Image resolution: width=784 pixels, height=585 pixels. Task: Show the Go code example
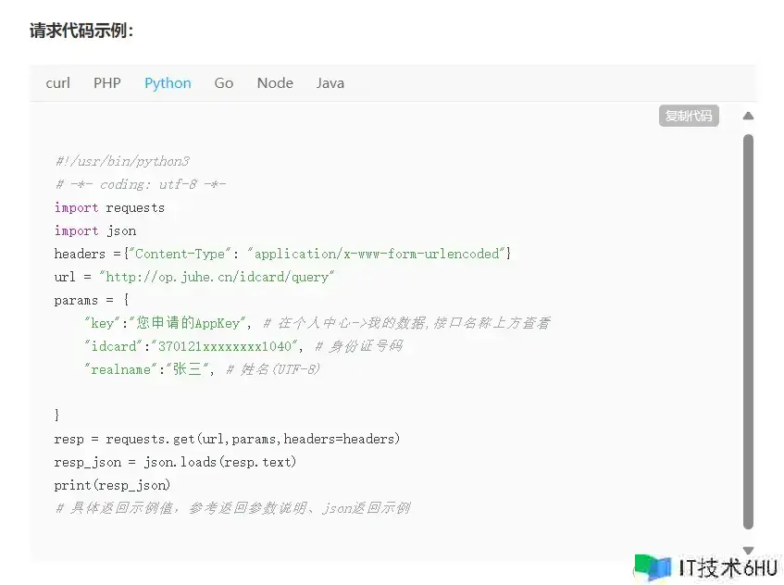click(x=223, y=83)
